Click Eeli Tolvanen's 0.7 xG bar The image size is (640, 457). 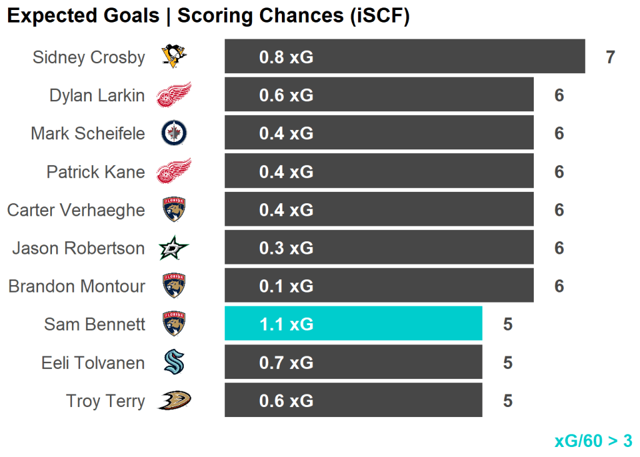(x=353, y=363)
